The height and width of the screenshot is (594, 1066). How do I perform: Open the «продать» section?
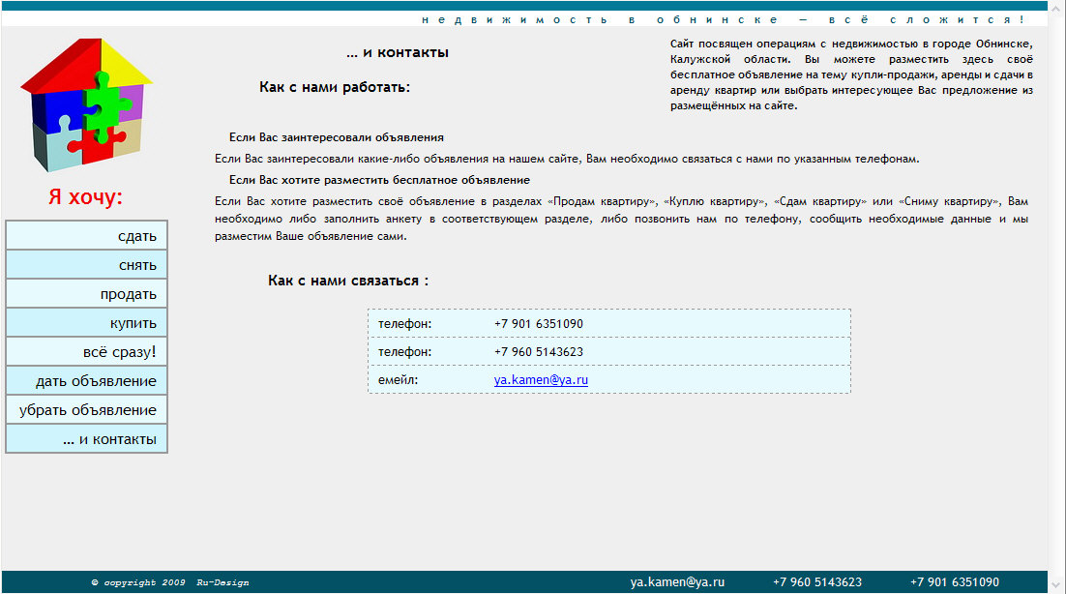tap(86, 293)
